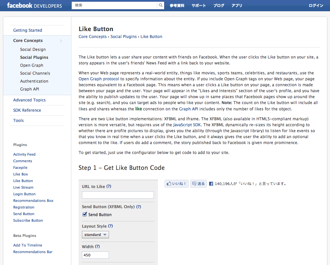
Task: Open the Add To Timeline beta link
Action: coord(27,245)
